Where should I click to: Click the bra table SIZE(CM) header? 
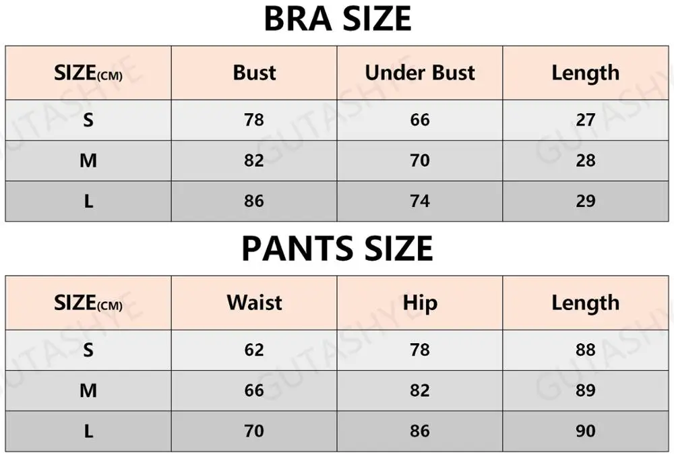coord(88,73)
